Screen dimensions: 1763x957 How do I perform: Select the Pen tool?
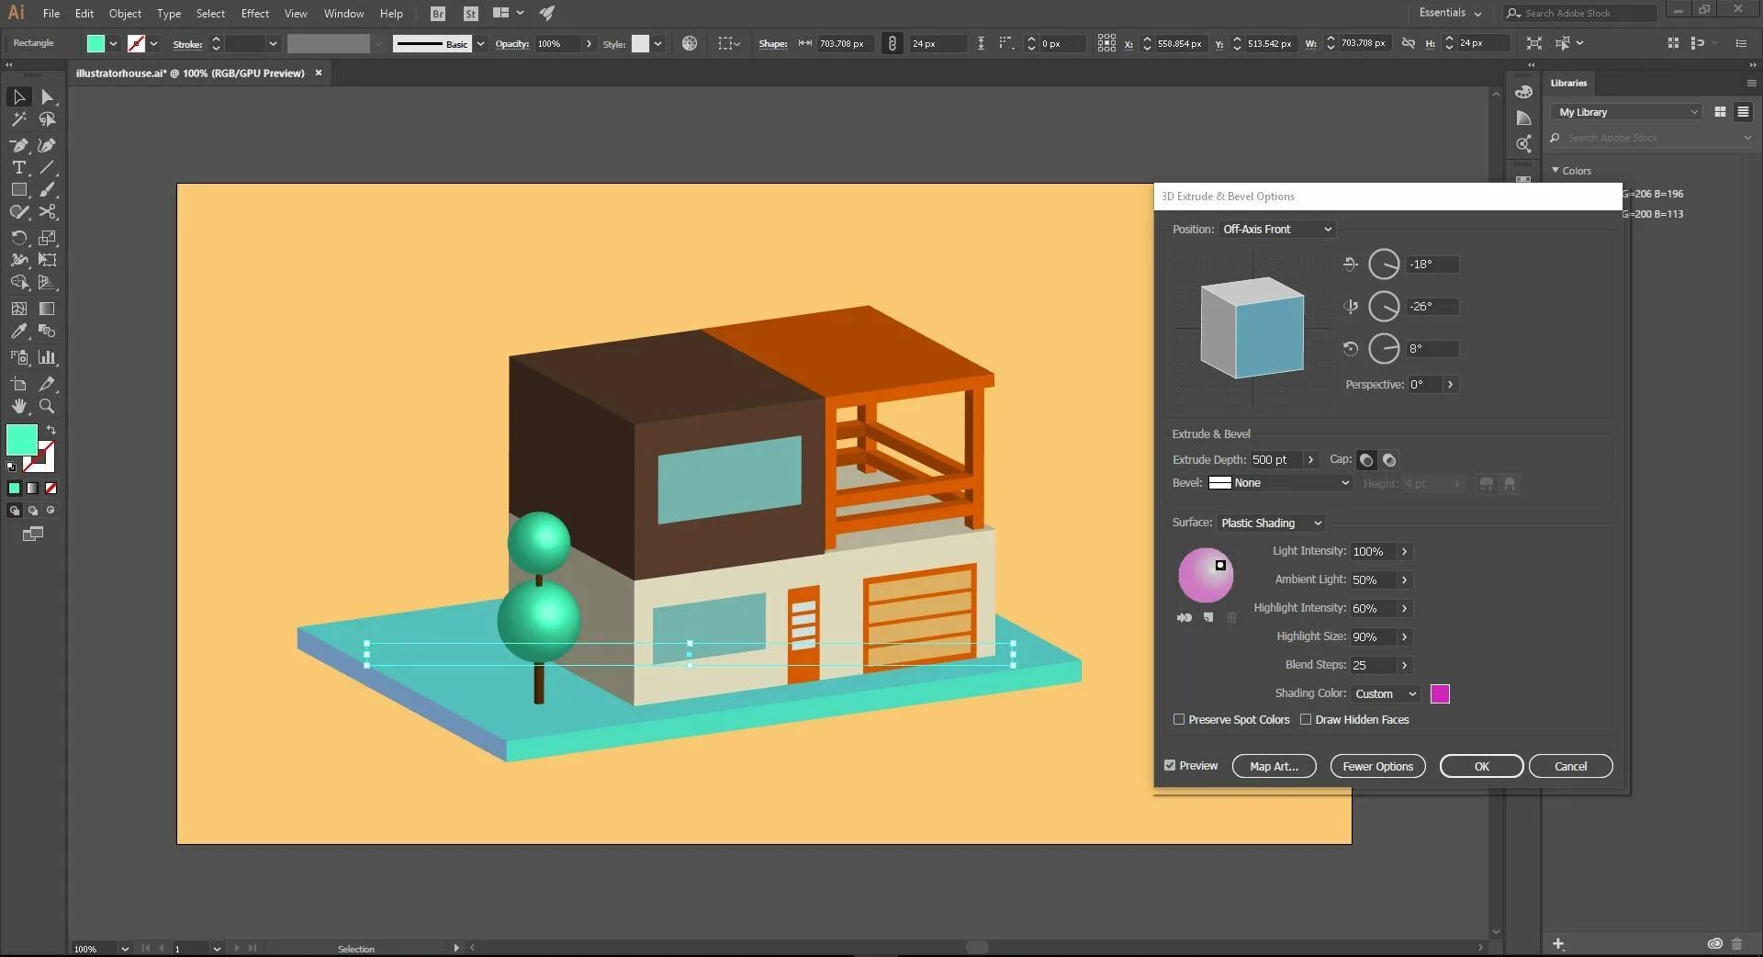click(x=18, y=145)
